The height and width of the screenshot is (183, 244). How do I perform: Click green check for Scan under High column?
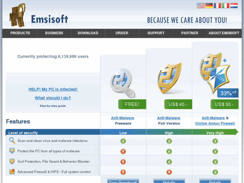[169, 141]
